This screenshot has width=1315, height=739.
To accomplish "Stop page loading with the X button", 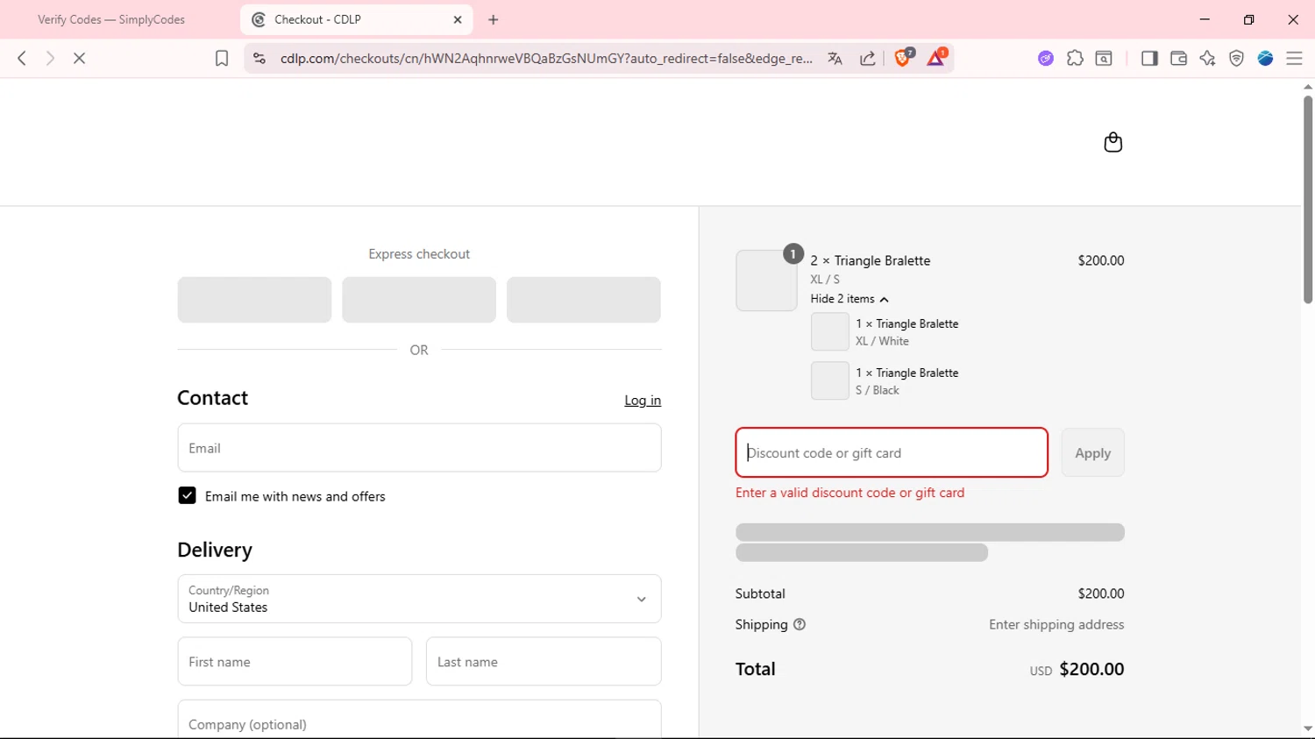I will (79, 58).
